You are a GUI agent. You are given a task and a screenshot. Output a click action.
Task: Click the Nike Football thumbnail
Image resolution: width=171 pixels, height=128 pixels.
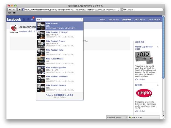click(x=41, y=26)
